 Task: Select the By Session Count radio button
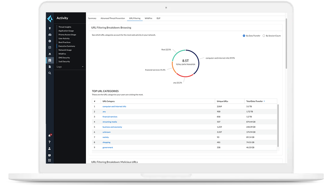tap(265, 35)
